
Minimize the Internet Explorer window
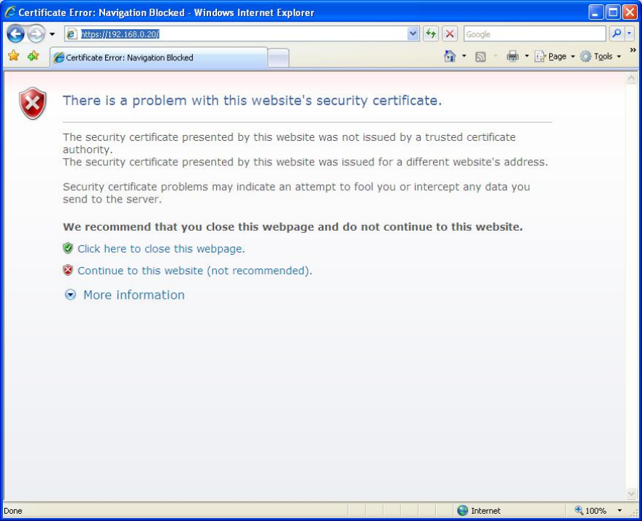tap(596, 12)
